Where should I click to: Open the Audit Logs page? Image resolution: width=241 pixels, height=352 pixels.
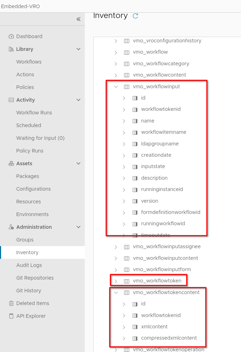tap(29, 265)
